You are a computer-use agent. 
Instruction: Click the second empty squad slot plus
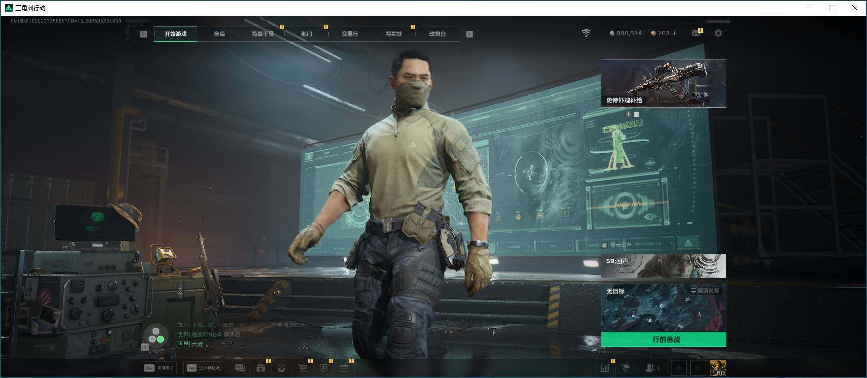[x=698, y=368]
